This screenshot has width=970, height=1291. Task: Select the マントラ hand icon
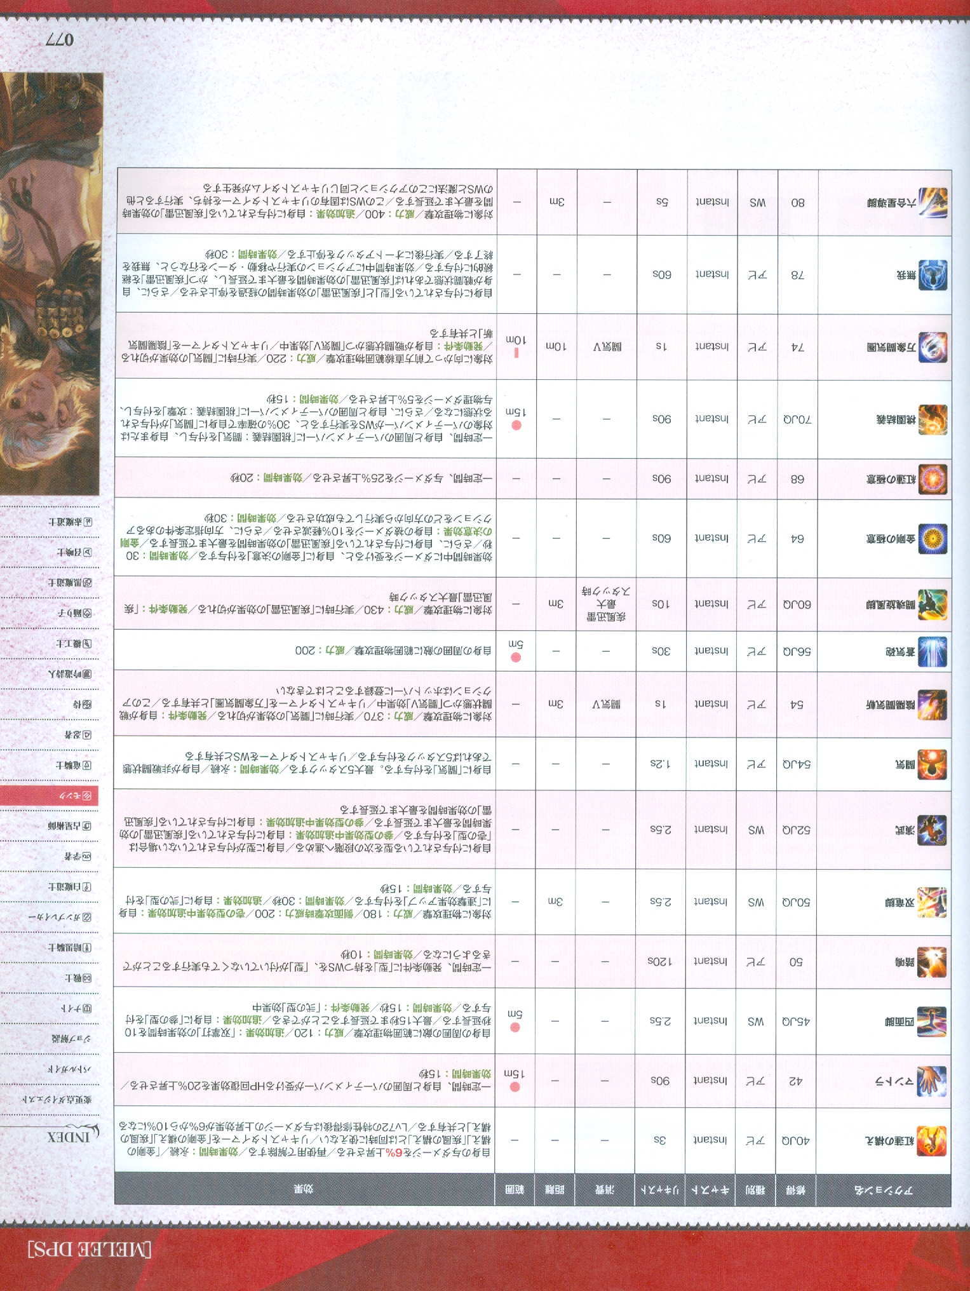pos(932,1081)
